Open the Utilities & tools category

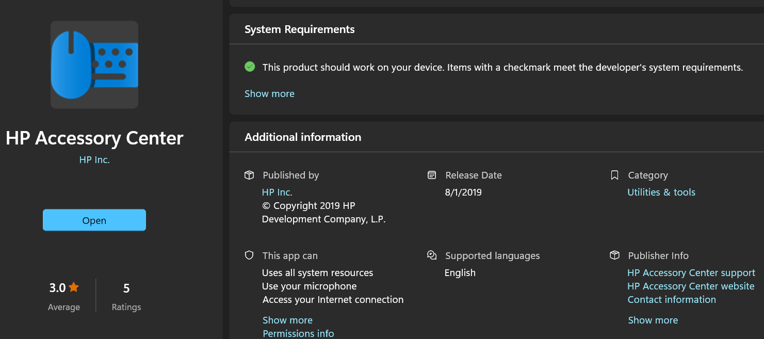661,192
